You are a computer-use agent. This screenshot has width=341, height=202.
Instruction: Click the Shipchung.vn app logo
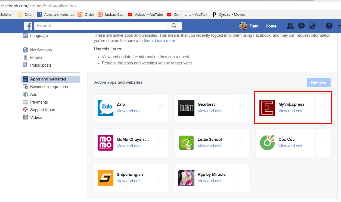(106, 178)
